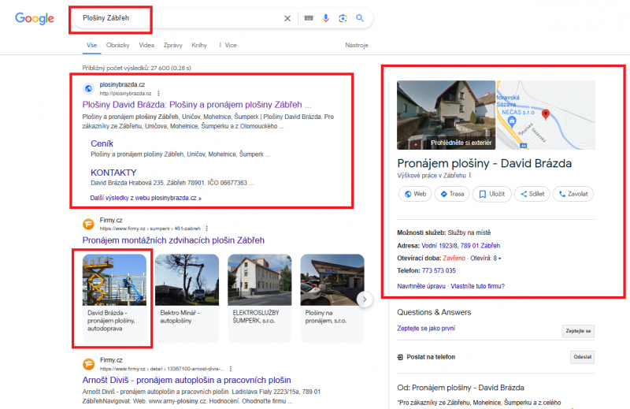
Task: Open Plošiny David Brázda result title
Action: click(x=197, y=105)
